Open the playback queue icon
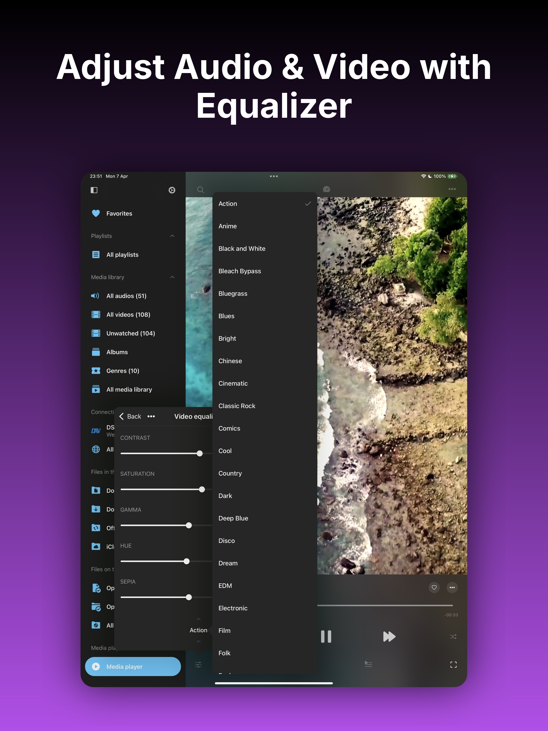This screenshot has height=731, width=548. tap(368, 664)
